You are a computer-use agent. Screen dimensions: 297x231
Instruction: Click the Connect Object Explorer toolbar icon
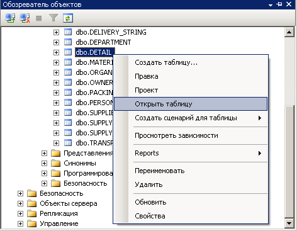click(x=10, y=18)
